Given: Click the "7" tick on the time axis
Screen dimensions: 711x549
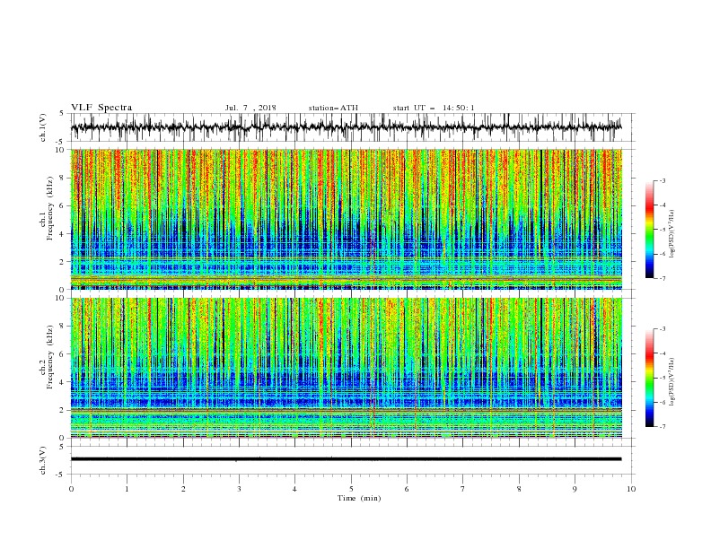Looking at the screenshot, I should click(x=463, y=489).
